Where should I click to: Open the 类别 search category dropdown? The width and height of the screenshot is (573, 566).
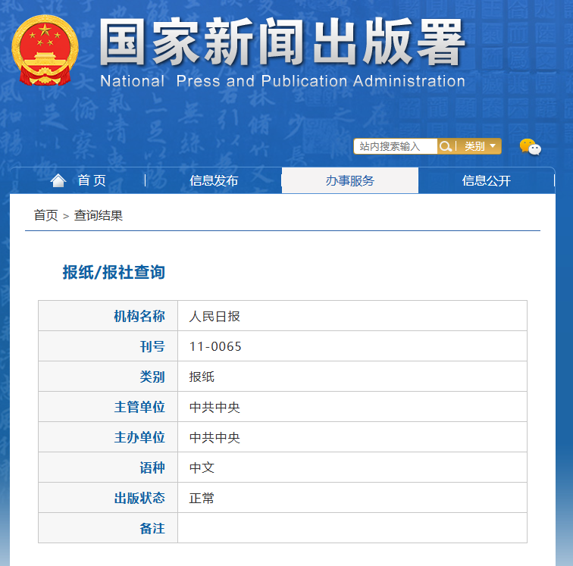481,146
